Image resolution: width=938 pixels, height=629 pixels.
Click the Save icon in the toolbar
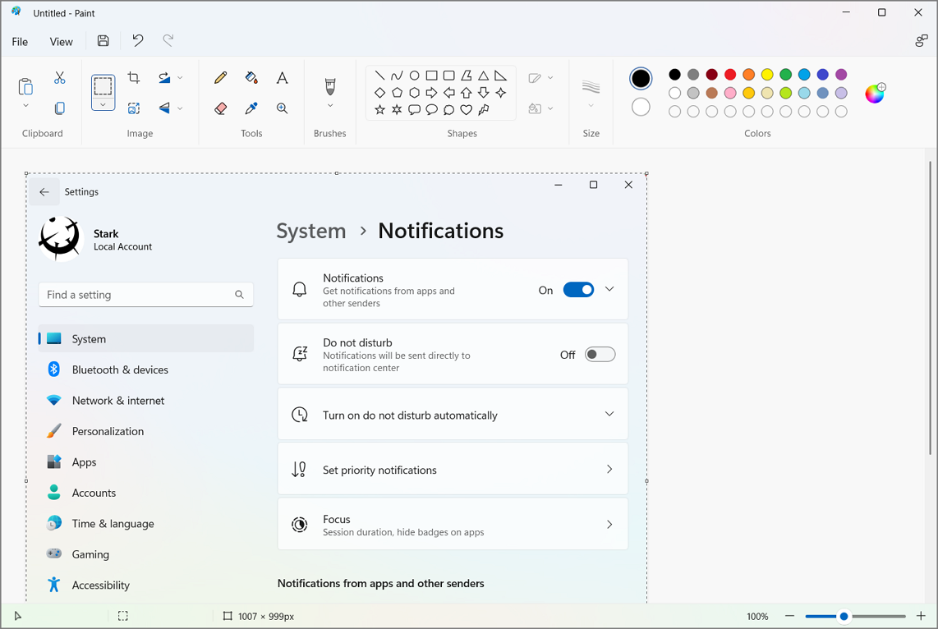[103, 41]
